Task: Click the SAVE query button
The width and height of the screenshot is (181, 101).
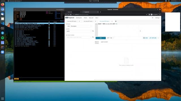Action: coord(145,38)
